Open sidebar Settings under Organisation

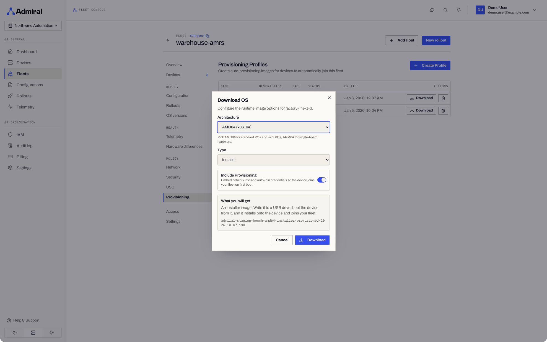[33, 168]
